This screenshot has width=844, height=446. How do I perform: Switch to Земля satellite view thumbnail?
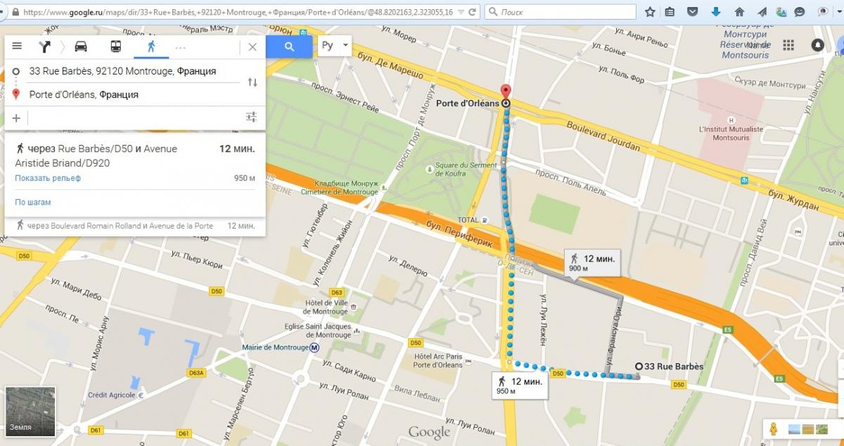point(30,411)
